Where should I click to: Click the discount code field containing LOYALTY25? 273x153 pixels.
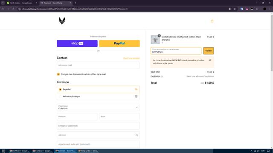176,51
